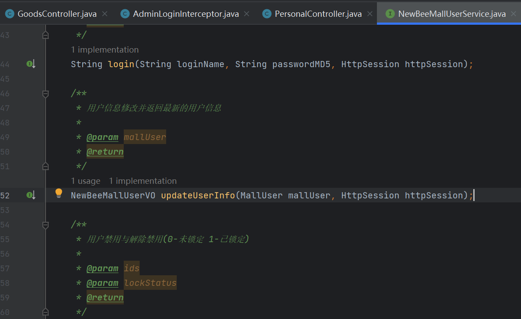Click @return tag on line 50
This screenshot has height=319, width=521.
pos(105,152)
